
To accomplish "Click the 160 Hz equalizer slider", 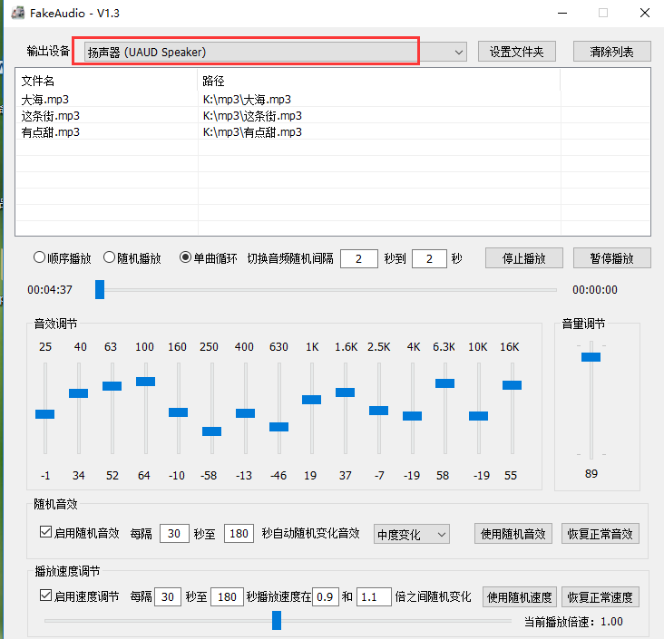I will pos(179,412).
